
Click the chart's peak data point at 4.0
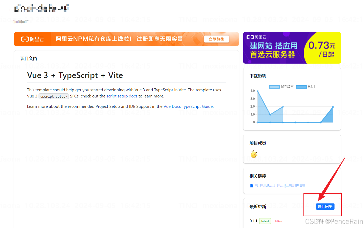click(258, 91)
